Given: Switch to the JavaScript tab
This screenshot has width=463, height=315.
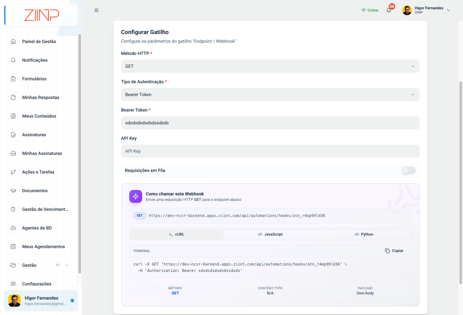Looking at the screenshot, I should (270, 234).
